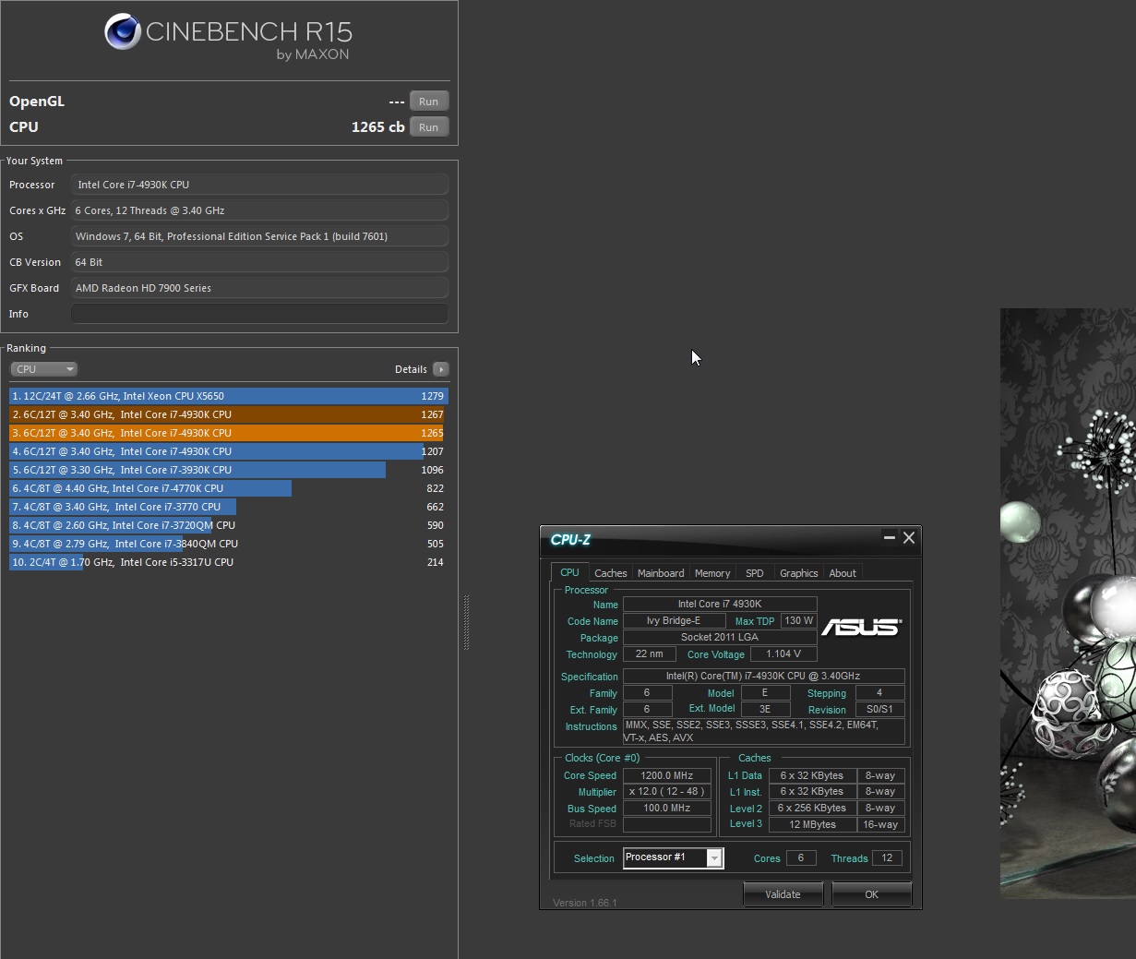Select ranking row Core i7-3770
The width and height of the screenshot is (1136, 959).
(x=228, y=507)
